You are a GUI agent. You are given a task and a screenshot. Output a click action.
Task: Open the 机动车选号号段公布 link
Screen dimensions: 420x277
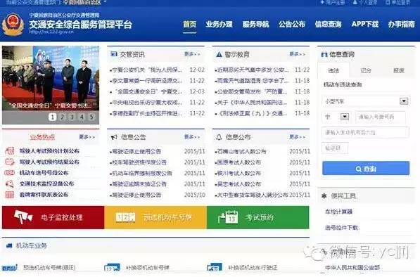point(44,173)
